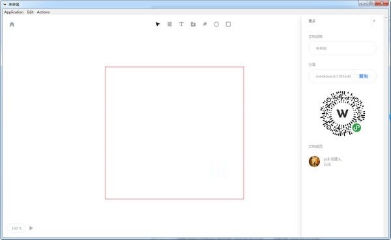The width and height of the screenshot is (391, 240).
Task: Open the Actions menu
Action: tap(43, 12)
